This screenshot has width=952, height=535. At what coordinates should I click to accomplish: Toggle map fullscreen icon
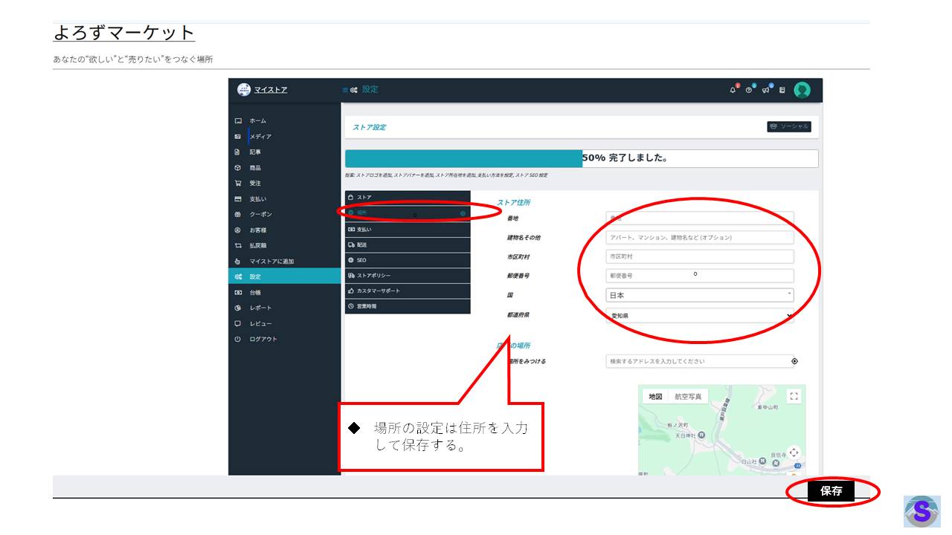tap(794, 397)
